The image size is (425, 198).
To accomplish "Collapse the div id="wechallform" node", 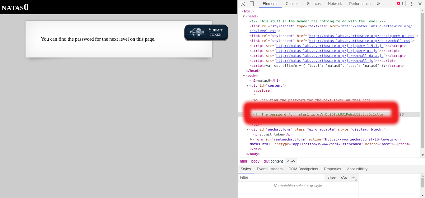I will [248, 129].
